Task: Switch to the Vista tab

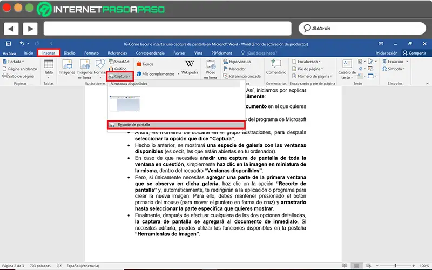Action: pos(198,53)
